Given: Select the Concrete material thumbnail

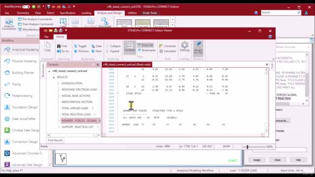Looking at the screenshot, I should tap(143, 23).
